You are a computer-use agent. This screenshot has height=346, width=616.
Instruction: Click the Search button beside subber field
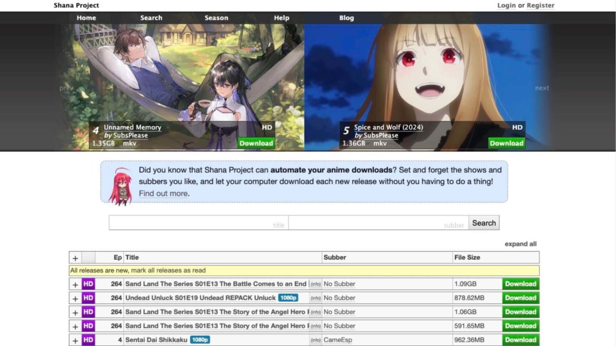pyautogui.click(x=484, y=222)
